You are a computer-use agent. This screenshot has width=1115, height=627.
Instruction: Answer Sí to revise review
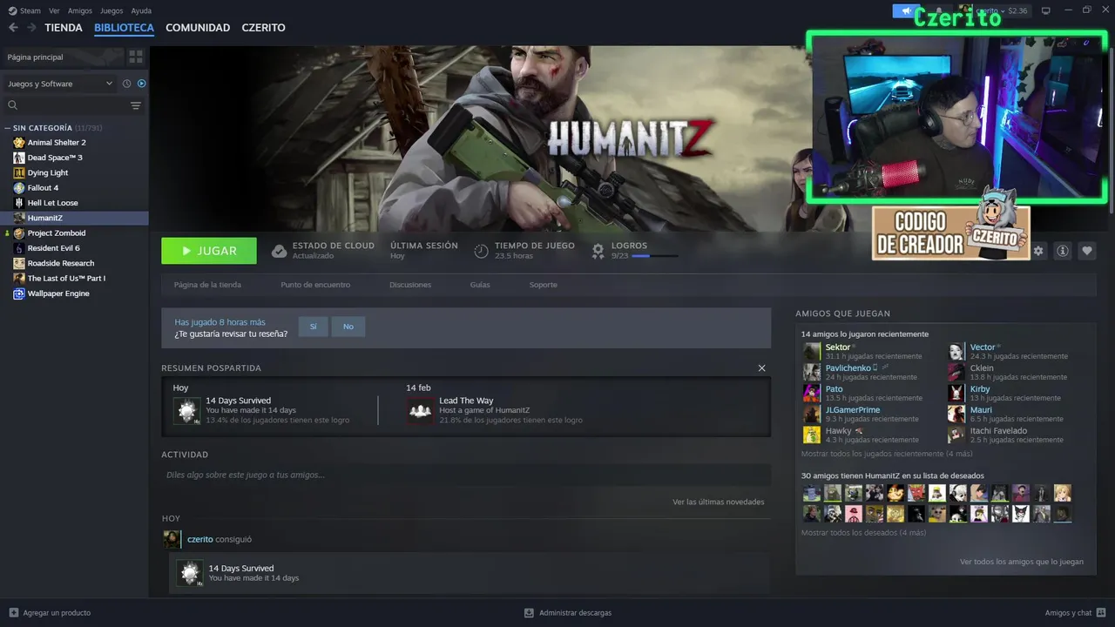[x=314, y=327]
